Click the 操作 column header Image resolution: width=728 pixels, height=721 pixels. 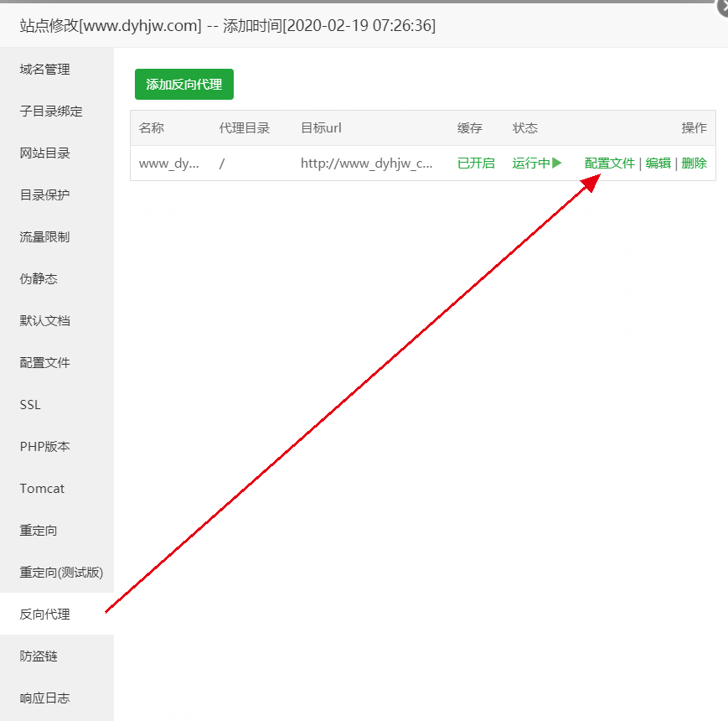click(694, 127)
